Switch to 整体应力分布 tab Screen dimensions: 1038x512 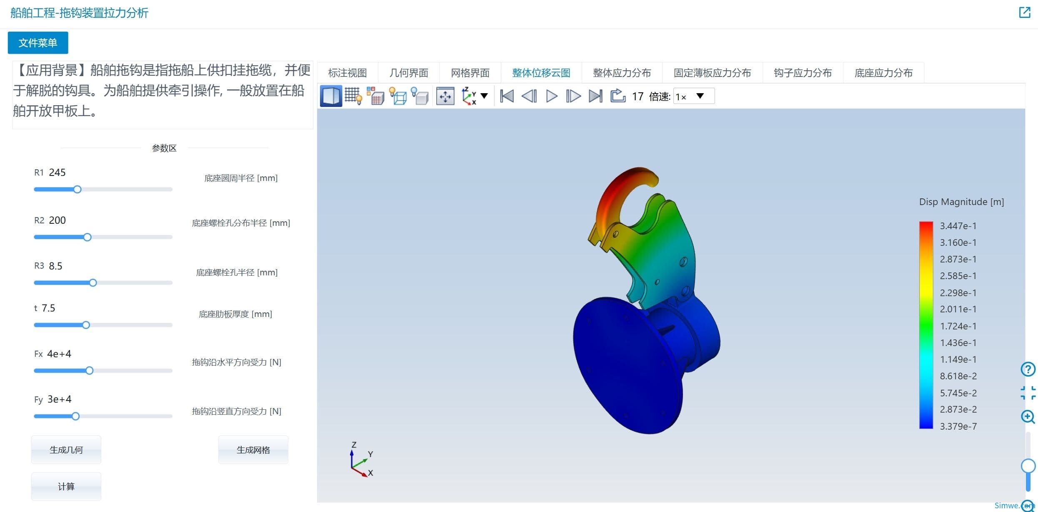point(622,73)
